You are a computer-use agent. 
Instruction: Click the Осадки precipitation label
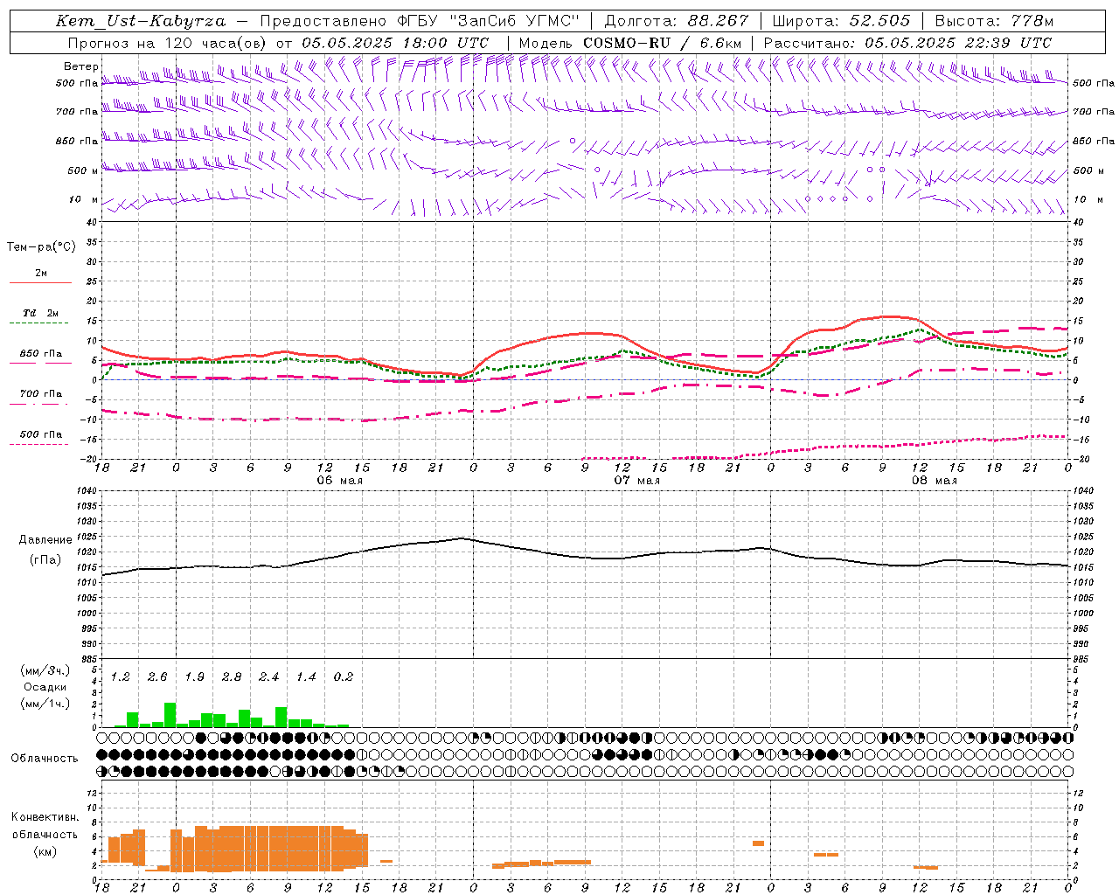(x=45, y=687)
